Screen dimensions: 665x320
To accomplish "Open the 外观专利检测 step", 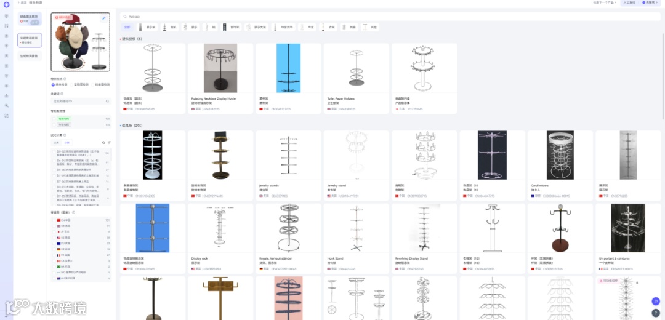I will tap(30, 39).
